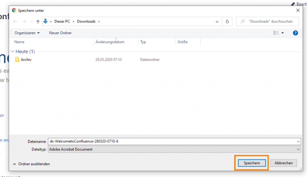
Task: Collapse the Heute group
Action: pos(13,51)
